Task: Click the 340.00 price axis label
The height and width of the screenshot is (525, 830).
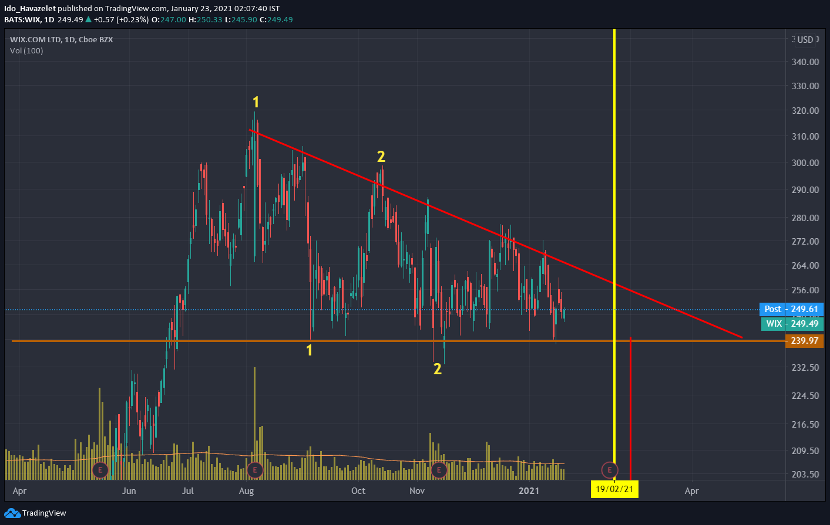Action: tap(805, 62)
